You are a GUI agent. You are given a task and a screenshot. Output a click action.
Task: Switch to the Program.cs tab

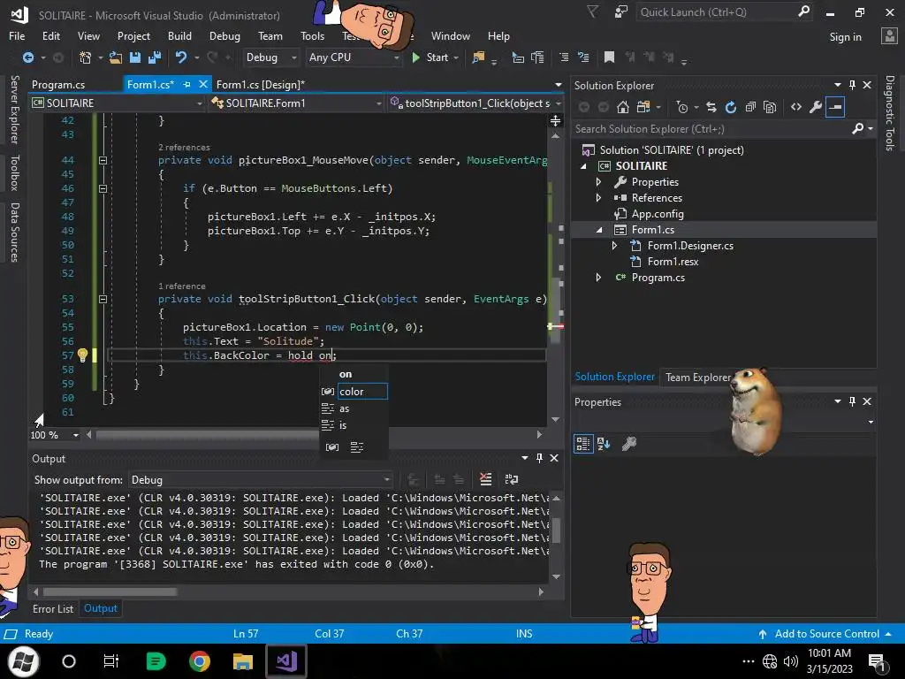click(x=58, y=84)
